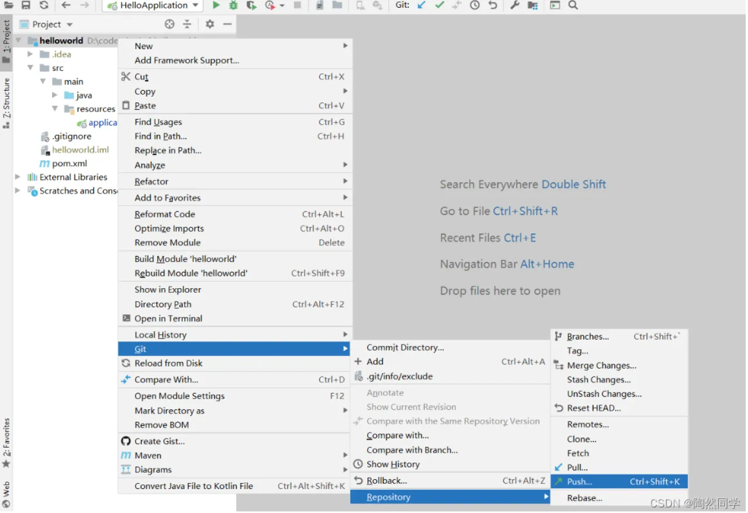Hide the Project panel with minus icon
Screen dimensions: 748x513
(228, 24)
